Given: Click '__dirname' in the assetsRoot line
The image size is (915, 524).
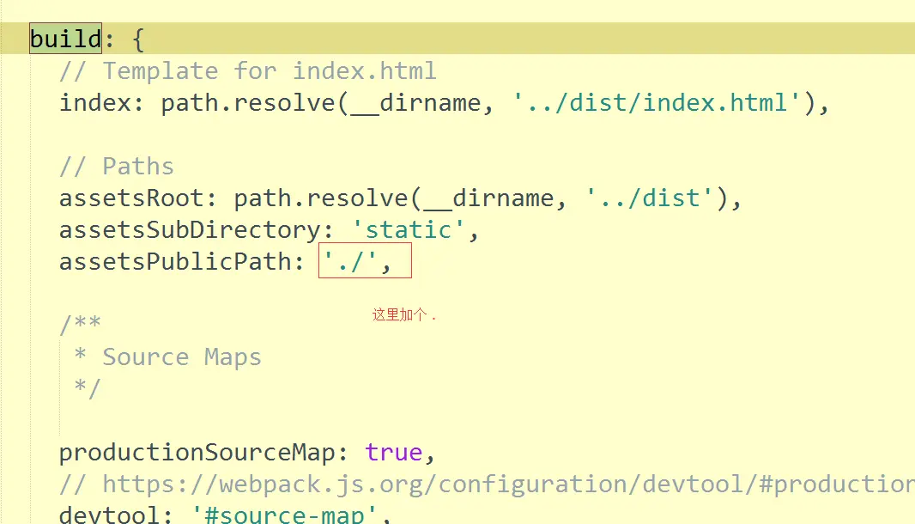Looking at the screenshot, I should [488, 199].
